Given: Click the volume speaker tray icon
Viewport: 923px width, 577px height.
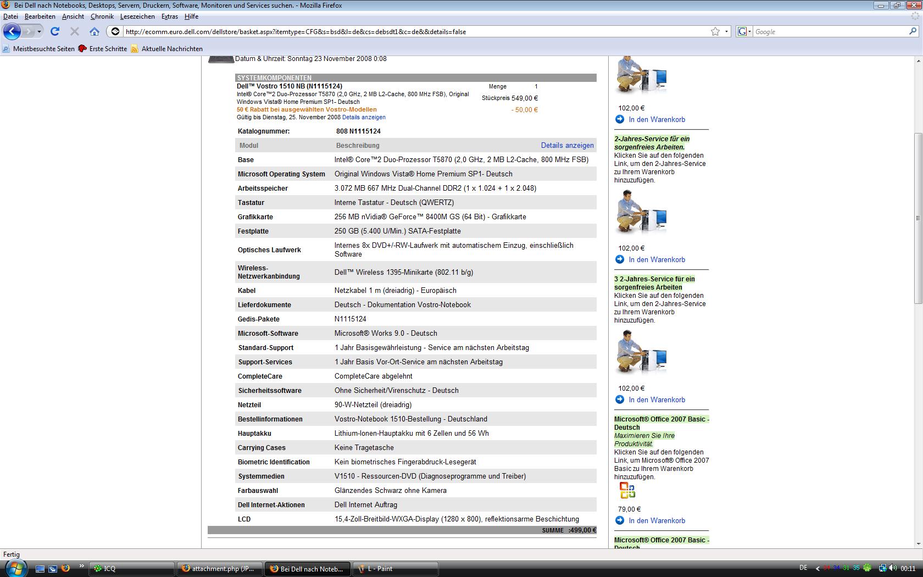Looking at the screenshot, I should 892,568.
